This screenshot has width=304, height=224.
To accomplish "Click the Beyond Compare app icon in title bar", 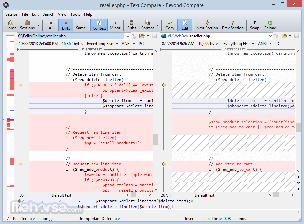I will tap(6, 5).
